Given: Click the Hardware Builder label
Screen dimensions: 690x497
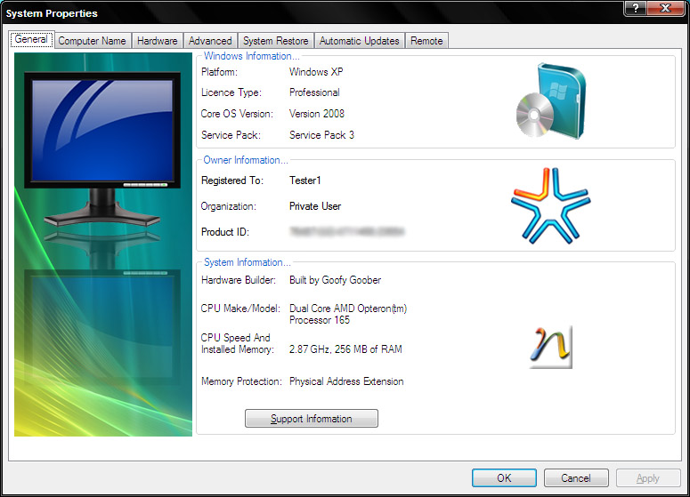Looking at the screenshot, I should click(238, 280).
